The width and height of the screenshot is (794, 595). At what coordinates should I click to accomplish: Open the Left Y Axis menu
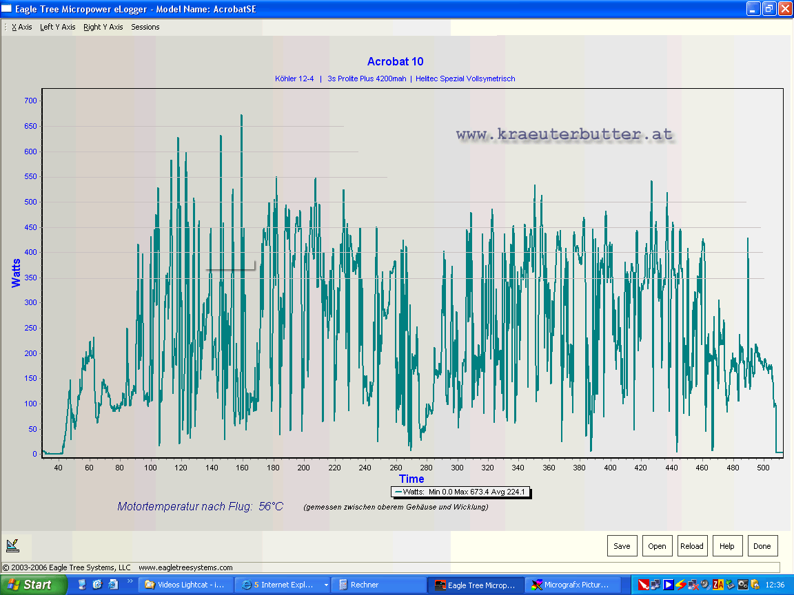tap(58, 27)
